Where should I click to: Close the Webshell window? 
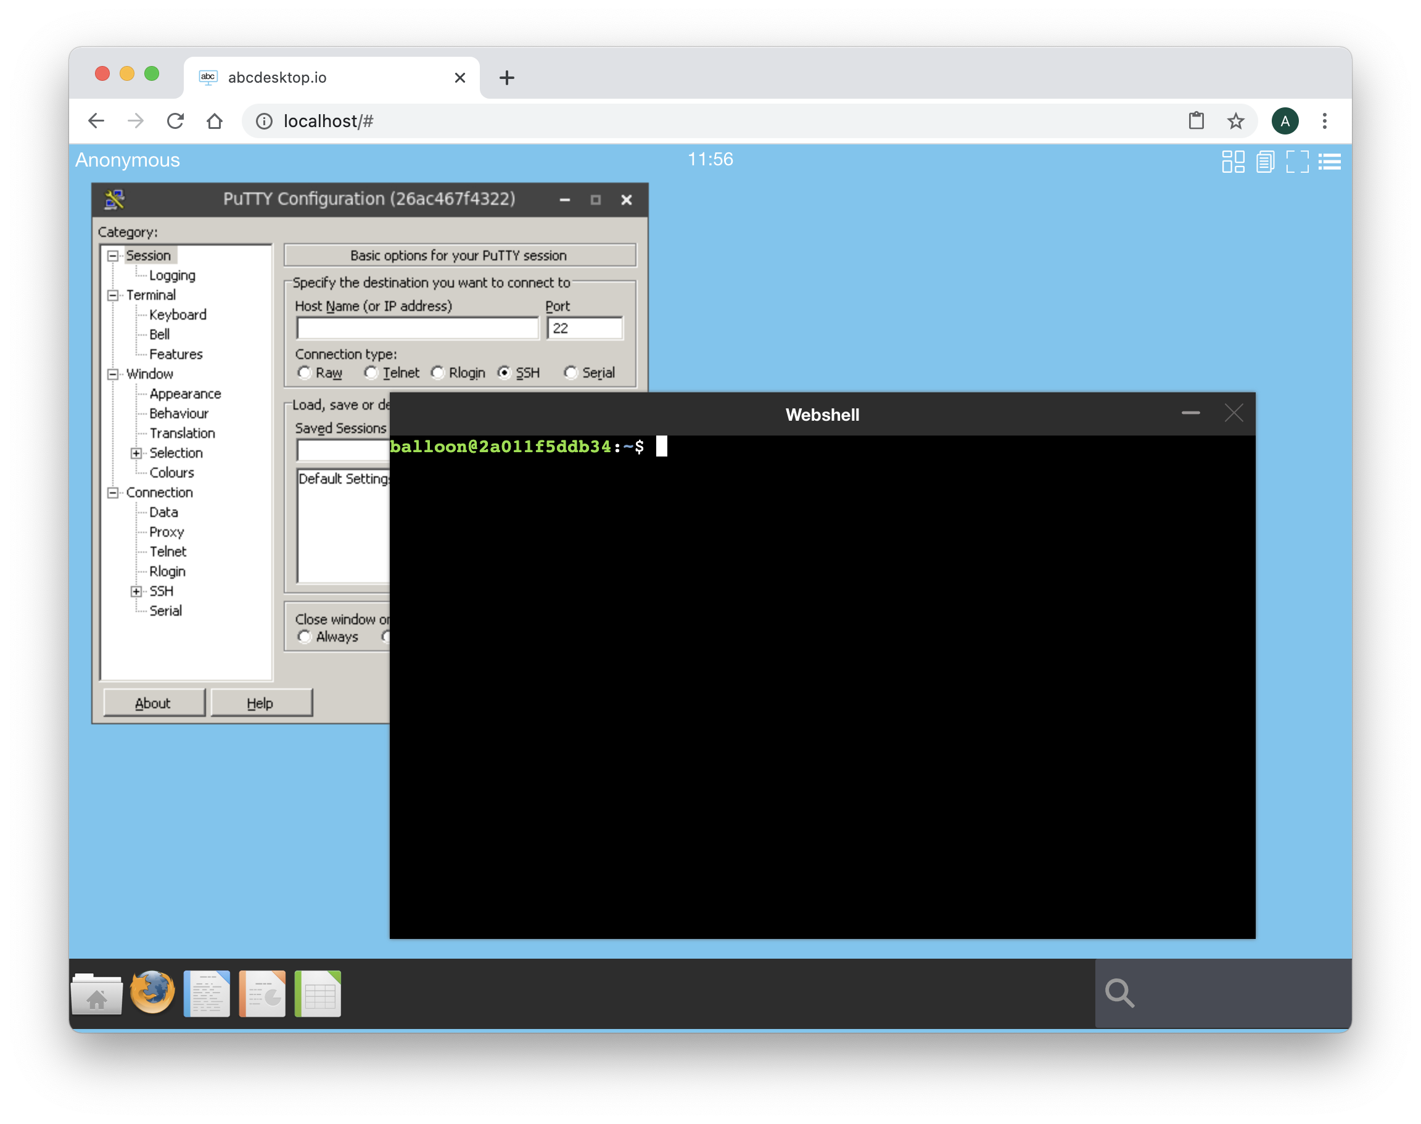1234,413
